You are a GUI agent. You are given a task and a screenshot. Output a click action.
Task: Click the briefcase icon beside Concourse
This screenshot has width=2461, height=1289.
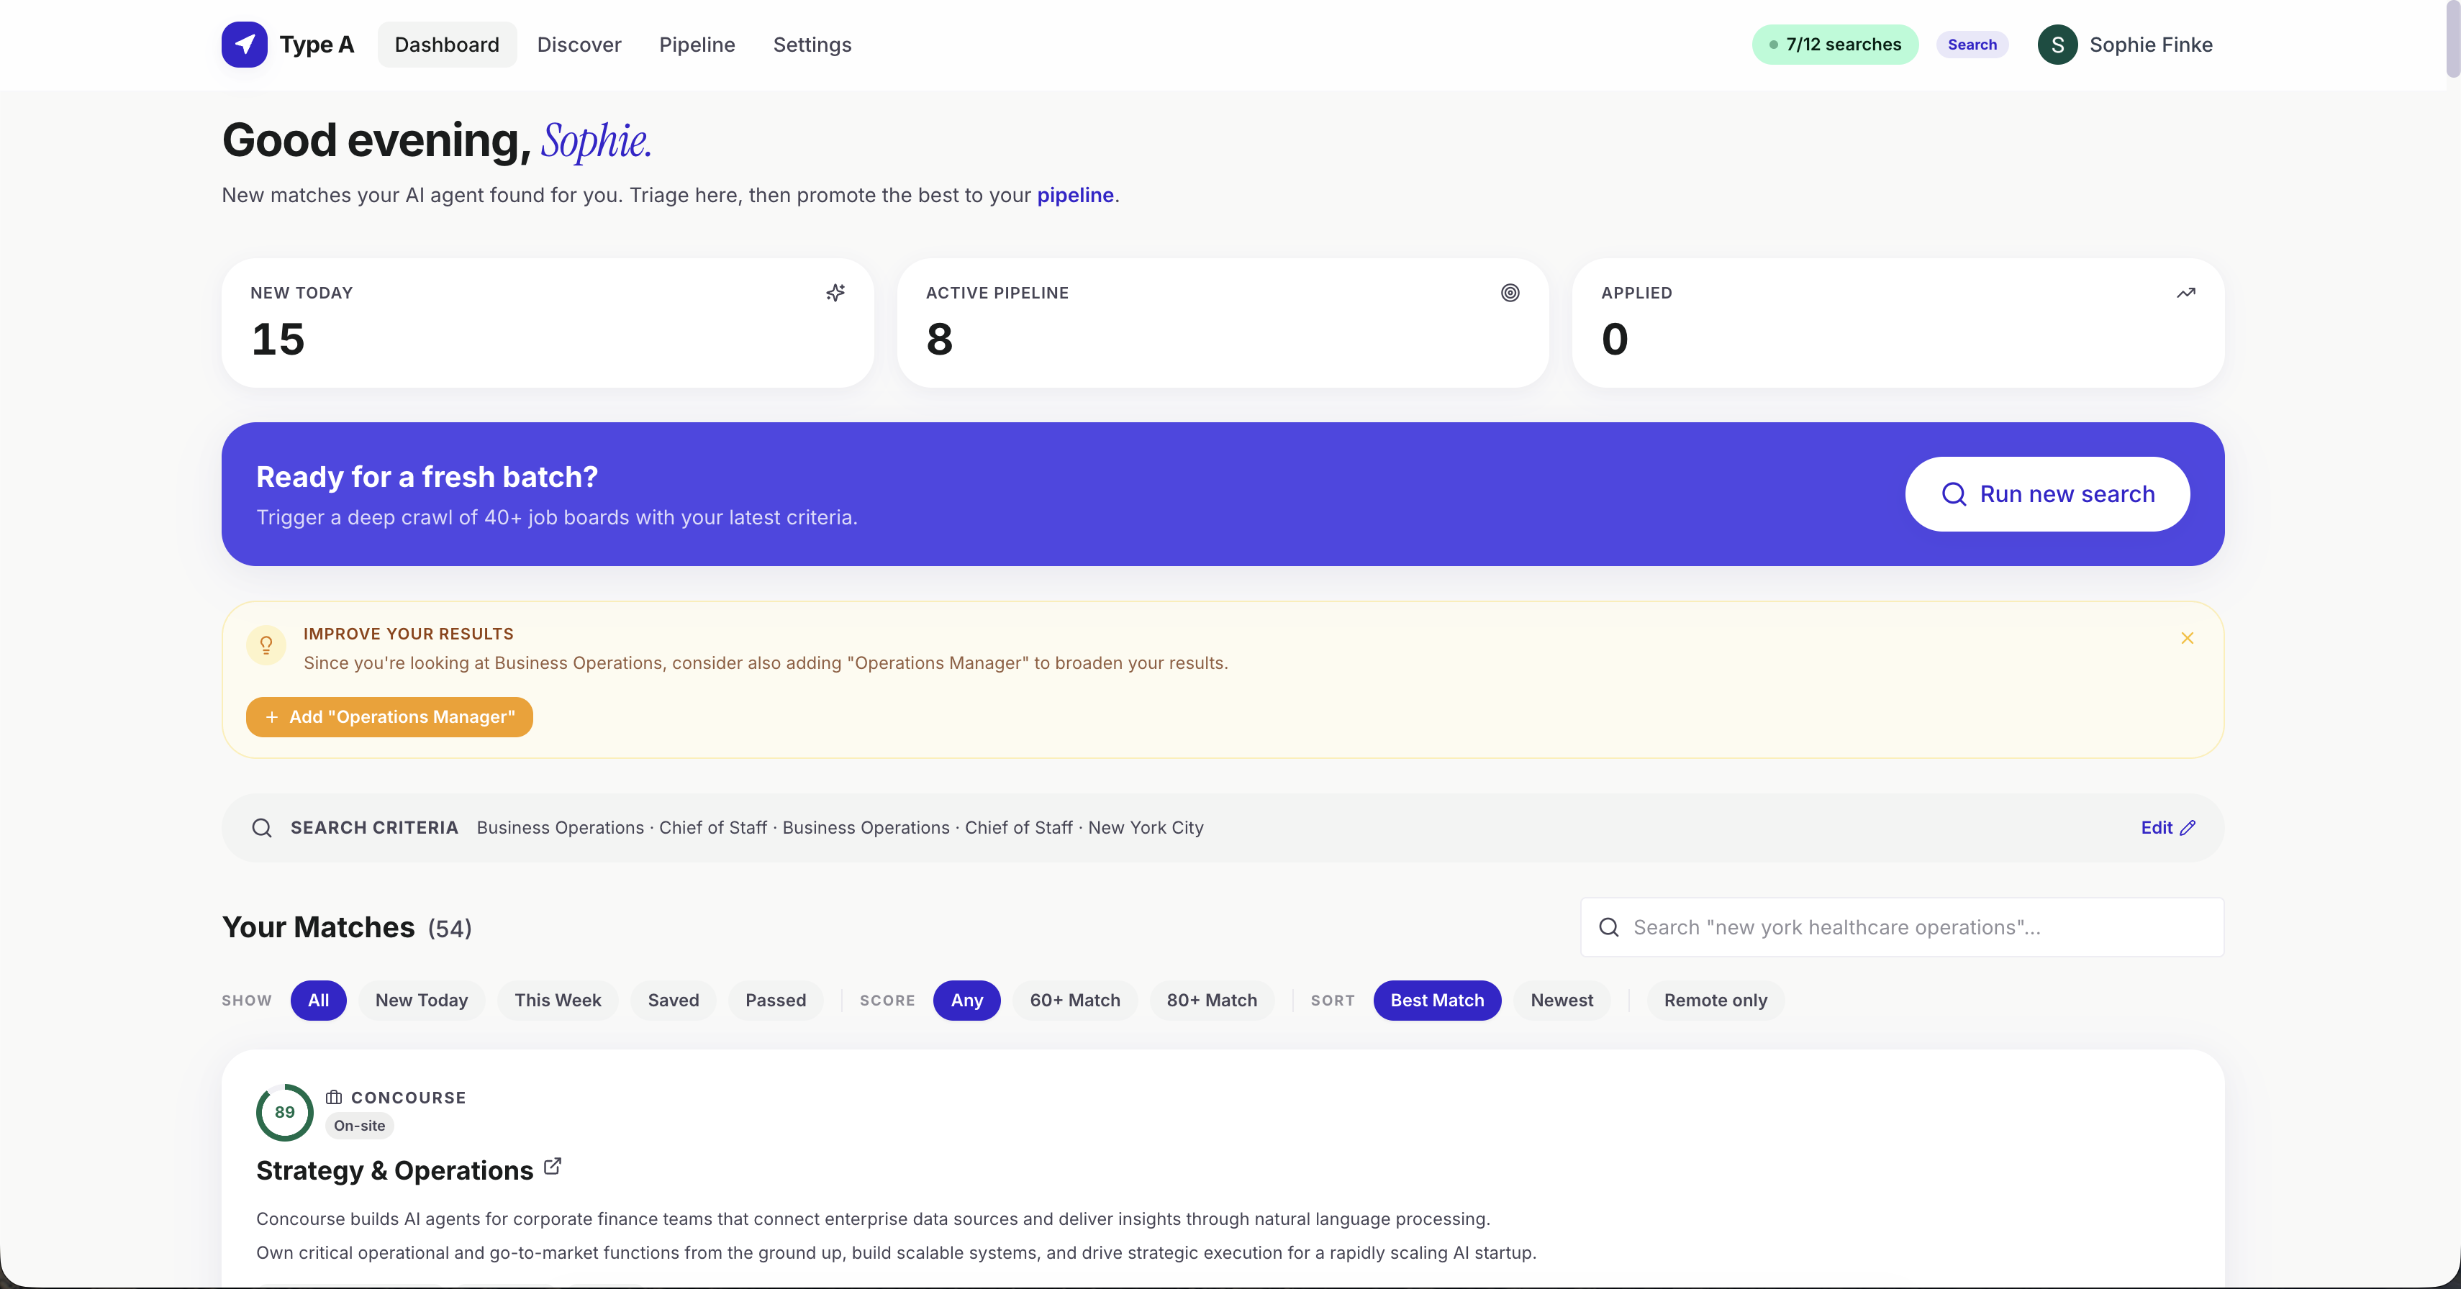[x=333, y=1097]
